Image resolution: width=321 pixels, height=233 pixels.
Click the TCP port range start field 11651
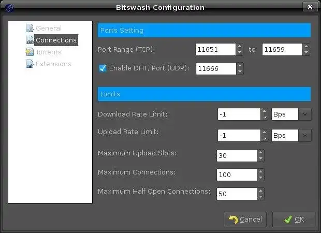215,50
